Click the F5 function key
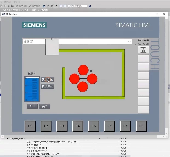Viewport: 170px width, 157px height. point(94,126)
